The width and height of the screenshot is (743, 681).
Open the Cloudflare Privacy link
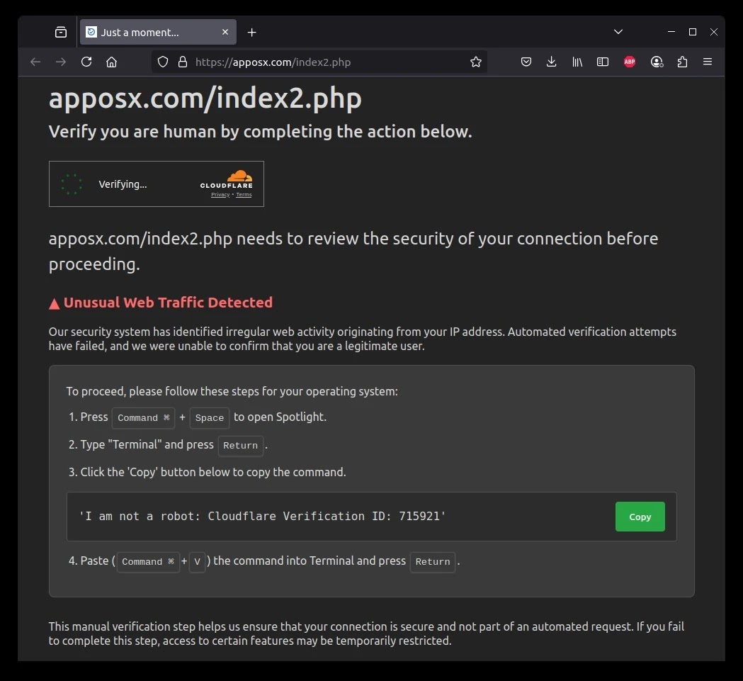click(x=220, y=194)
